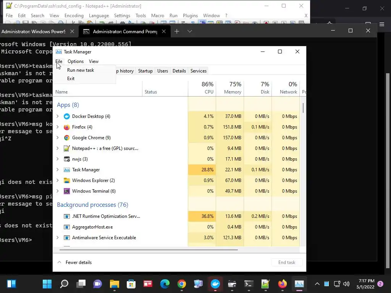
Task: Expand the nwjs (3) process group
Action: coord(58,159)
